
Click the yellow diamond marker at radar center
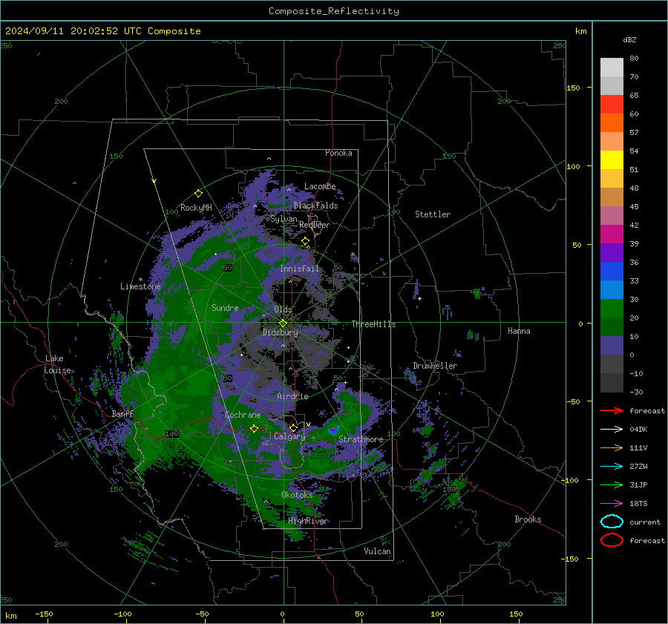click(283, 324)
